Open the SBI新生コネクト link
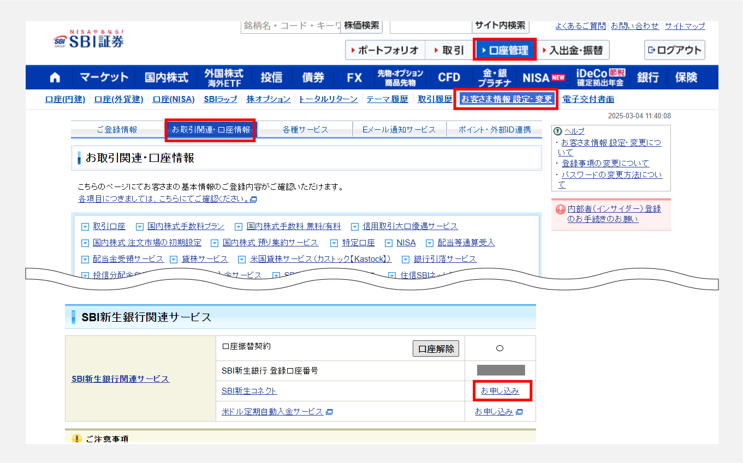This screenshot has height=463, width=743. 249,391
